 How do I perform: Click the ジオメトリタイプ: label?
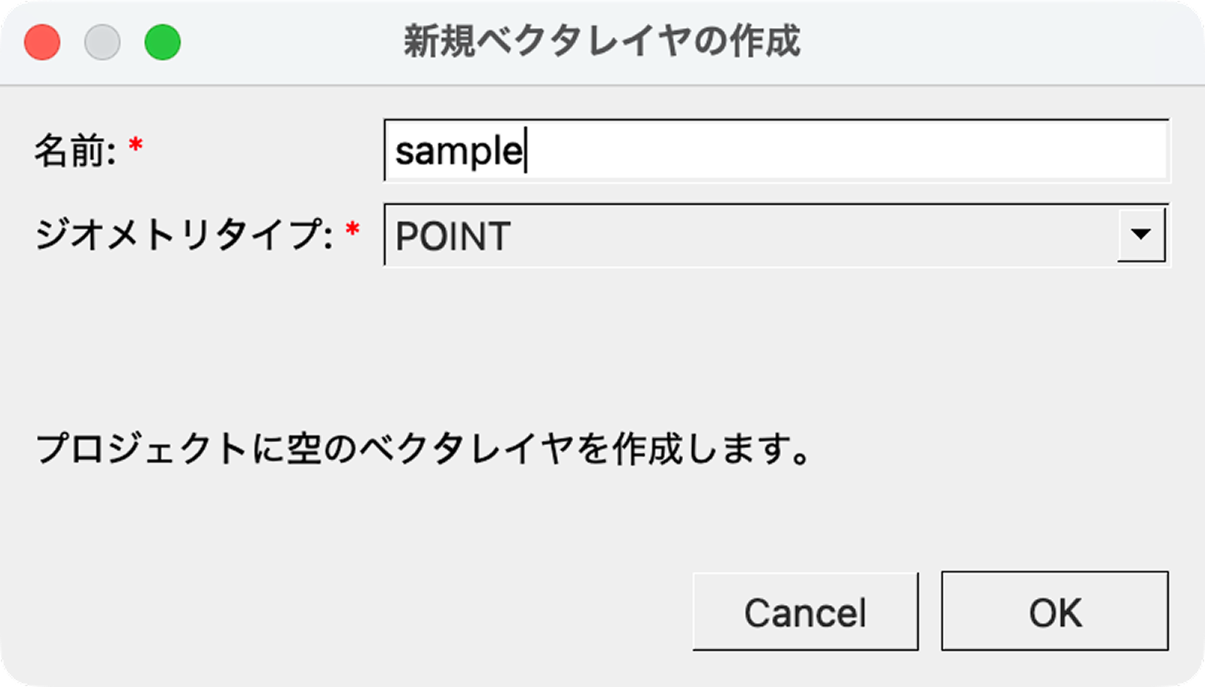click(x=184, y=235)
